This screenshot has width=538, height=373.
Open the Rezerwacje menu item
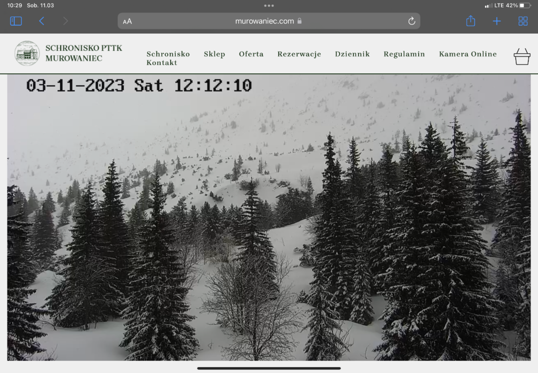click(299, 54)
